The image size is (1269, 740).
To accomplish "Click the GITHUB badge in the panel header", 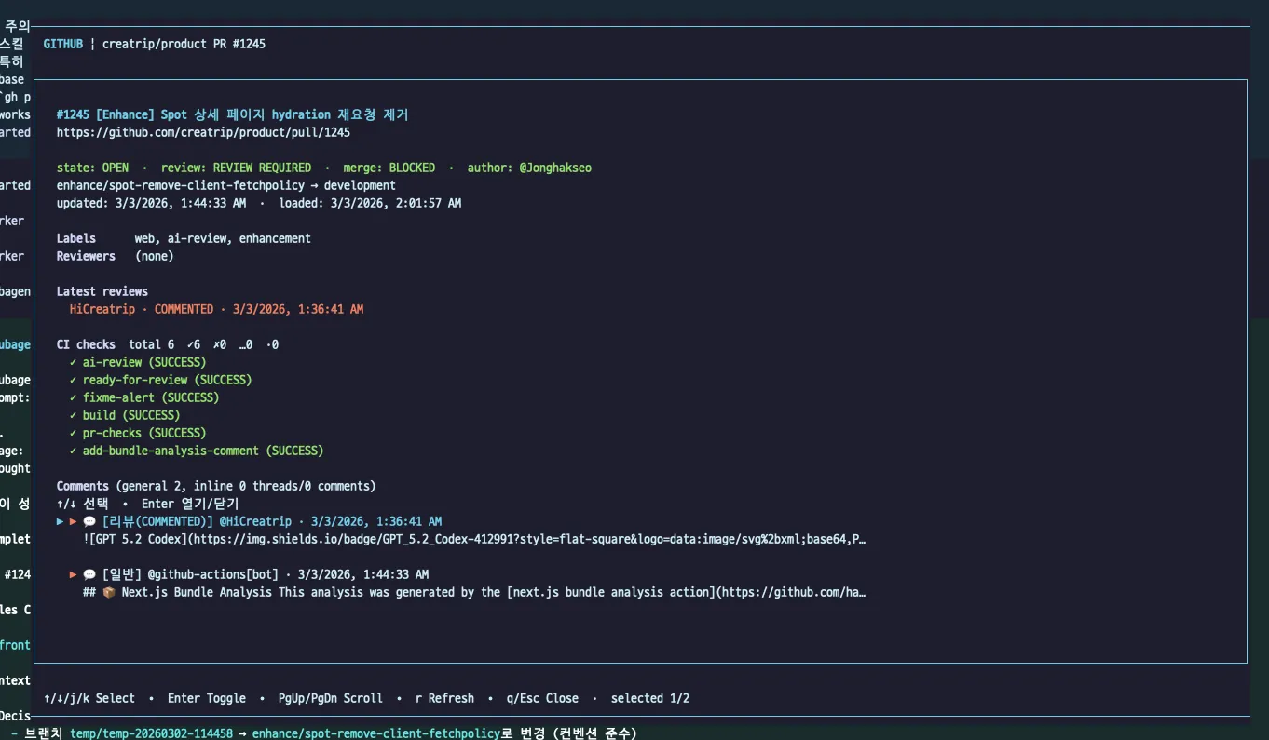I will [62, 43].
